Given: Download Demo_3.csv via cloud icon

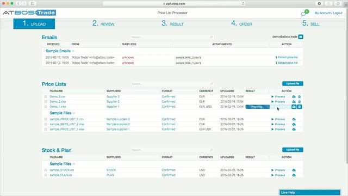Looking at the screenshot, I should point(294,97).
